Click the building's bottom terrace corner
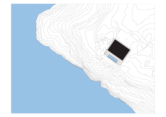Image resolution: width=166 pixels, height=117 pixels. 119,63
